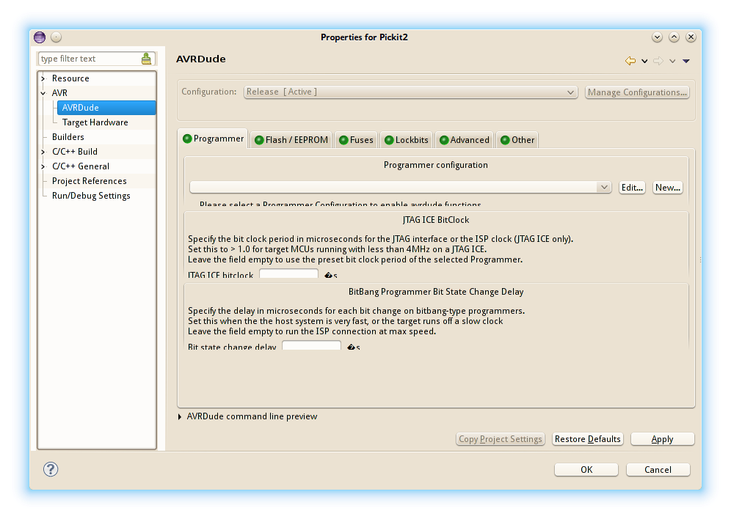Click the forward navigation arrow icon

[x=658, y=61]
